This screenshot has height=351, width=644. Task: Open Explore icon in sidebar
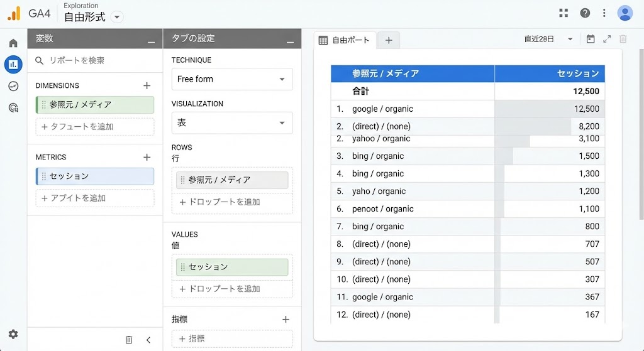[x=13, y=86]
